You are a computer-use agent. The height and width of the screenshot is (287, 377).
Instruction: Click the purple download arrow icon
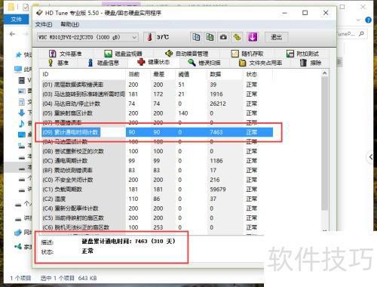coord(253,37)
